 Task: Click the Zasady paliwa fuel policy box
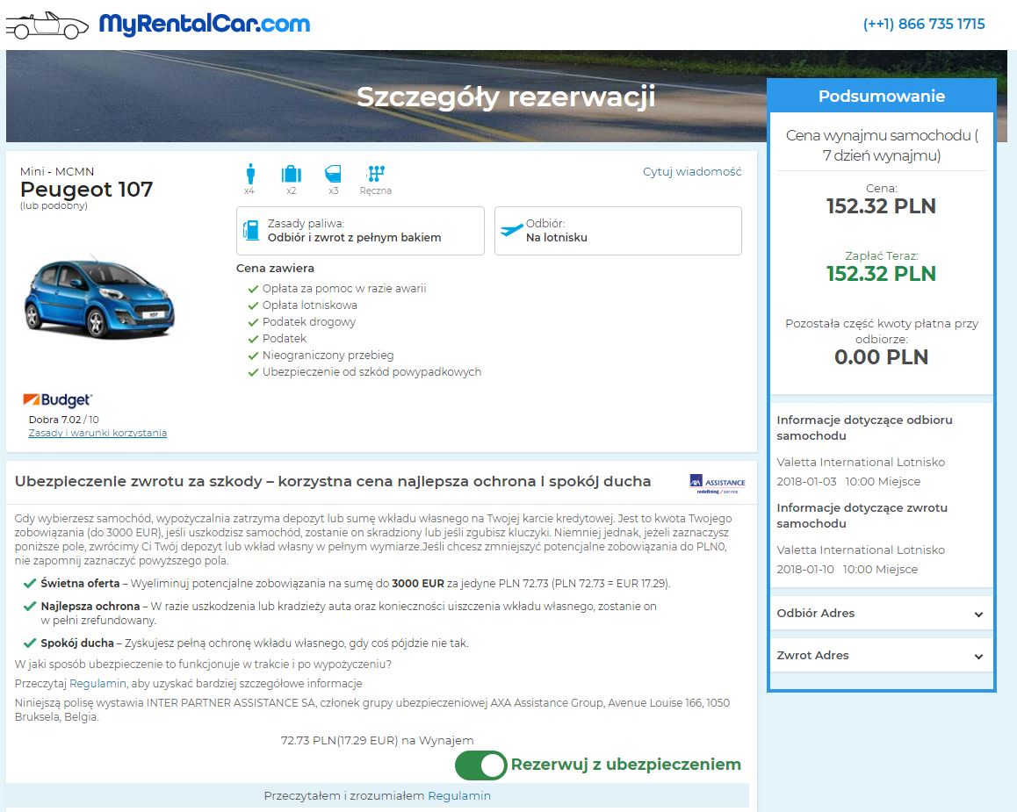click(x=360, y=231)
